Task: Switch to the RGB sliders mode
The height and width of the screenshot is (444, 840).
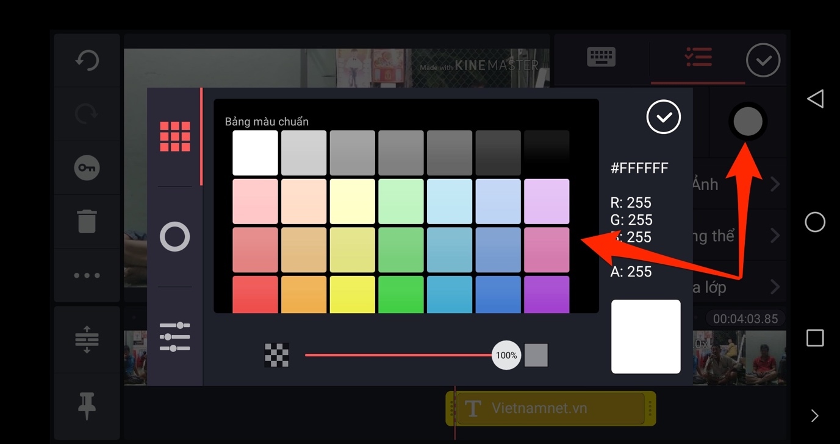Action: click(x=175, y=337)
